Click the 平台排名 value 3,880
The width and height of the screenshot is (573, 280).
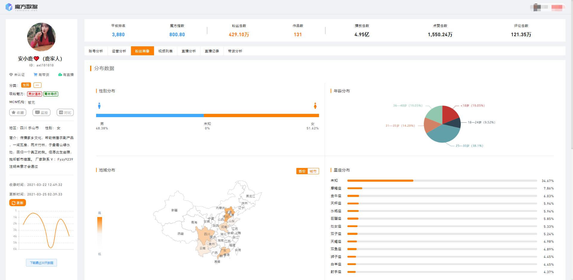point(118,35)
